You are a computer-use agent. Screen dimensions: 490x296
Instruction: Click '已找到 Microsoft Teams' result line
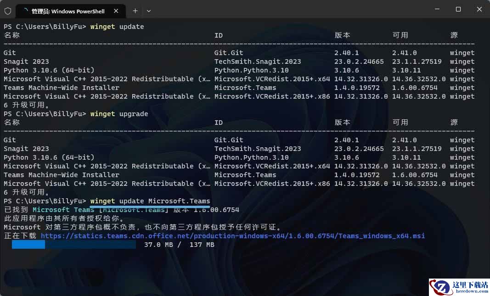click(x=122, y=210)
